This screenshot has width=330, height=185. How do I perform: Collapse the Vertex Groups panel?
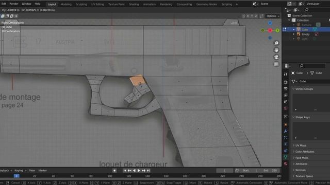point(293,89)
